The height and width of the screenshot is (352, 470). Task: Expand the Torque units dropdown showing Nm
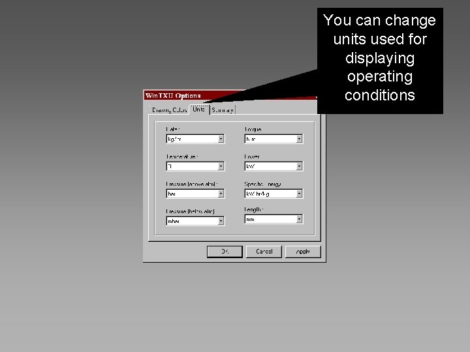pos(274,139)
